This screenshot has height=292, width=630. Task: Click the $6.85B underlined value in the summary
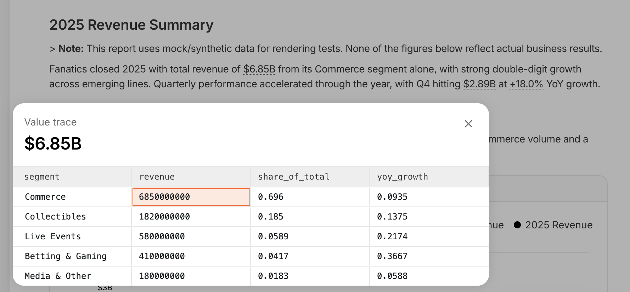tap(259, 69)
